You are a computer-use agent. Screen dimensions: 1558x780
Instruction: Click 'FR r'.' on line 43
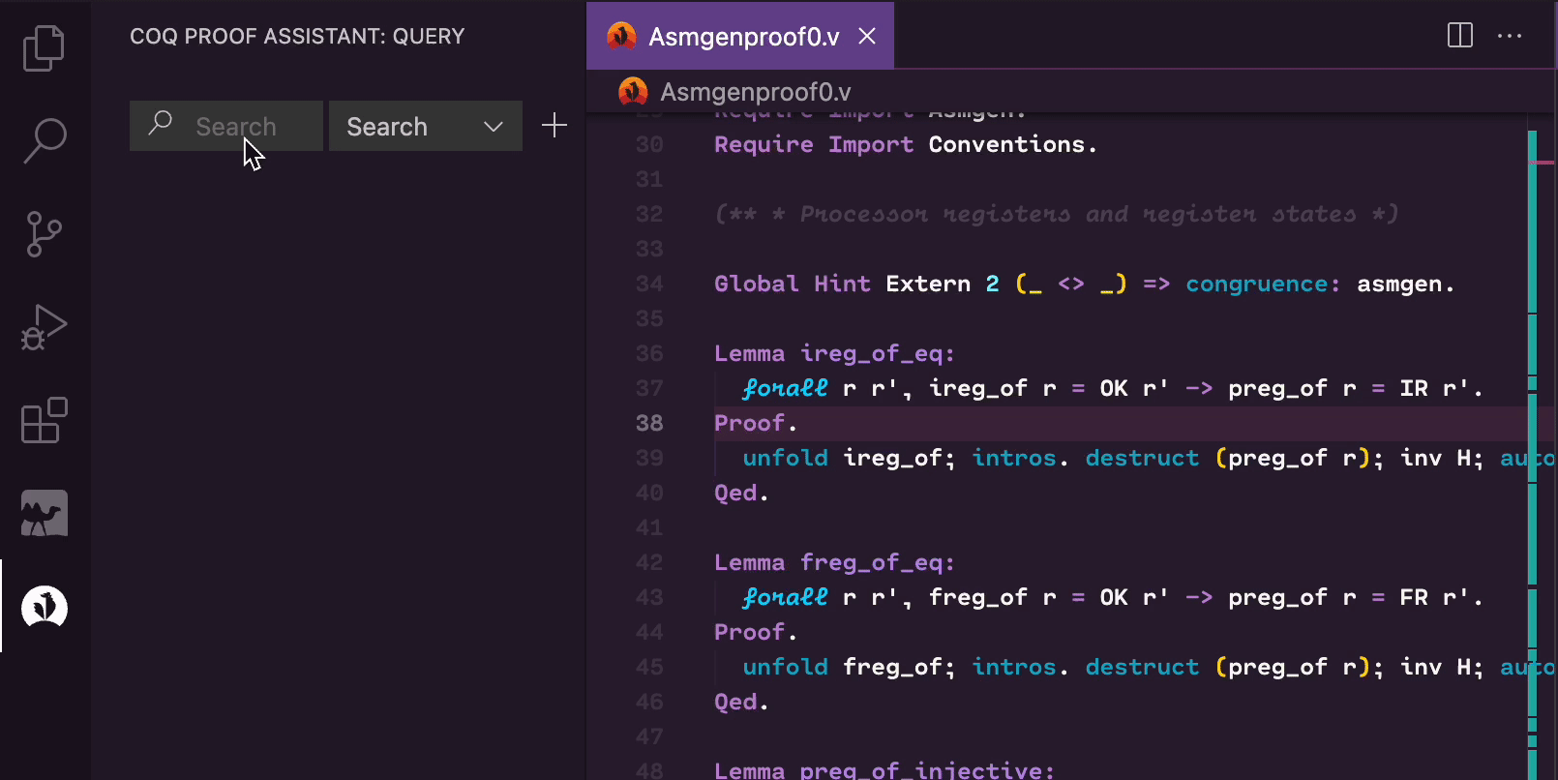1441,598
